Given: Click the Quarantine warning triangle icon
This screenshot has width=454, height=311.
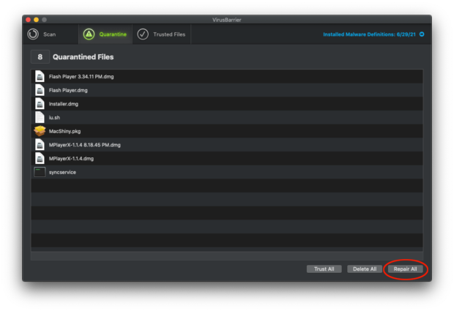Looking at the screenshot, I should pos(89,34).
